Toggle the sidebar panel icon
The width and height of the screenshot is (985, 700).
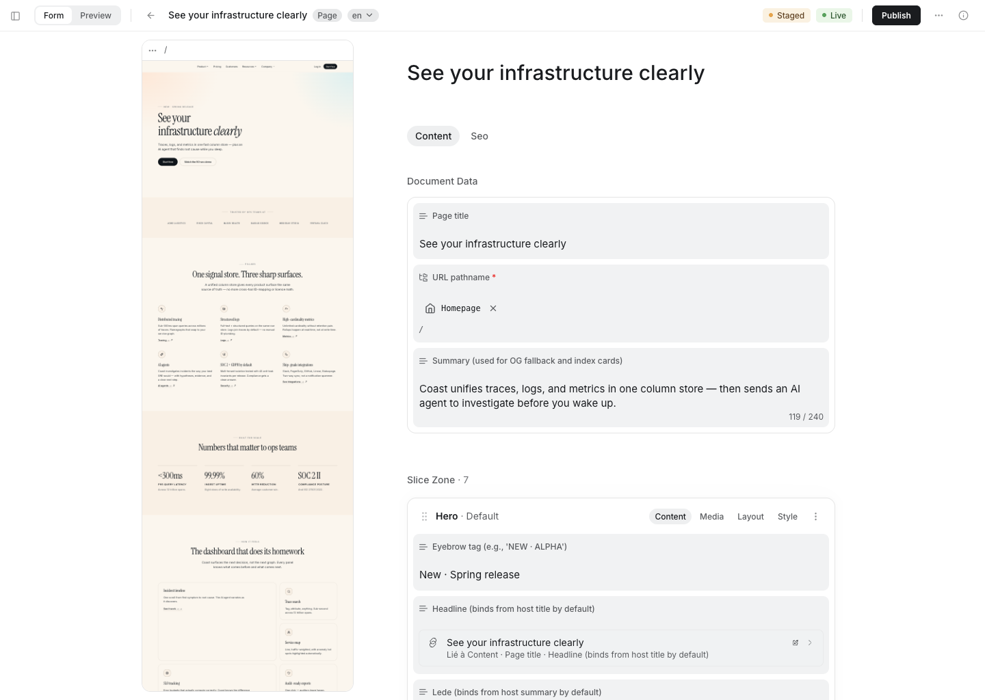(16, 16)
